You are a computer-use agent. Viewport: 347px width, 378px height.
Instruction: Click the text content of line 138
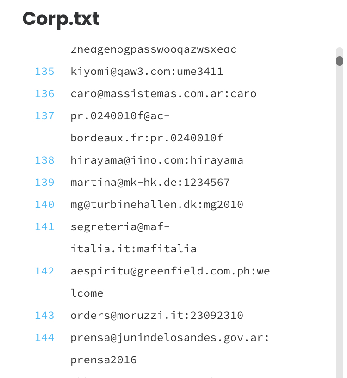click(157, 160)
